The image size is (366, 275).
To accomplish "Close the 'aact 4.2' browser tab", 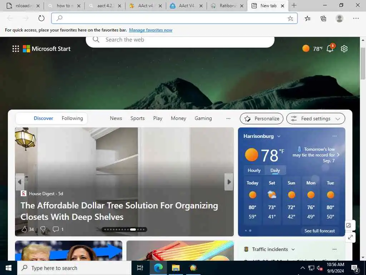I will [119, 6].
